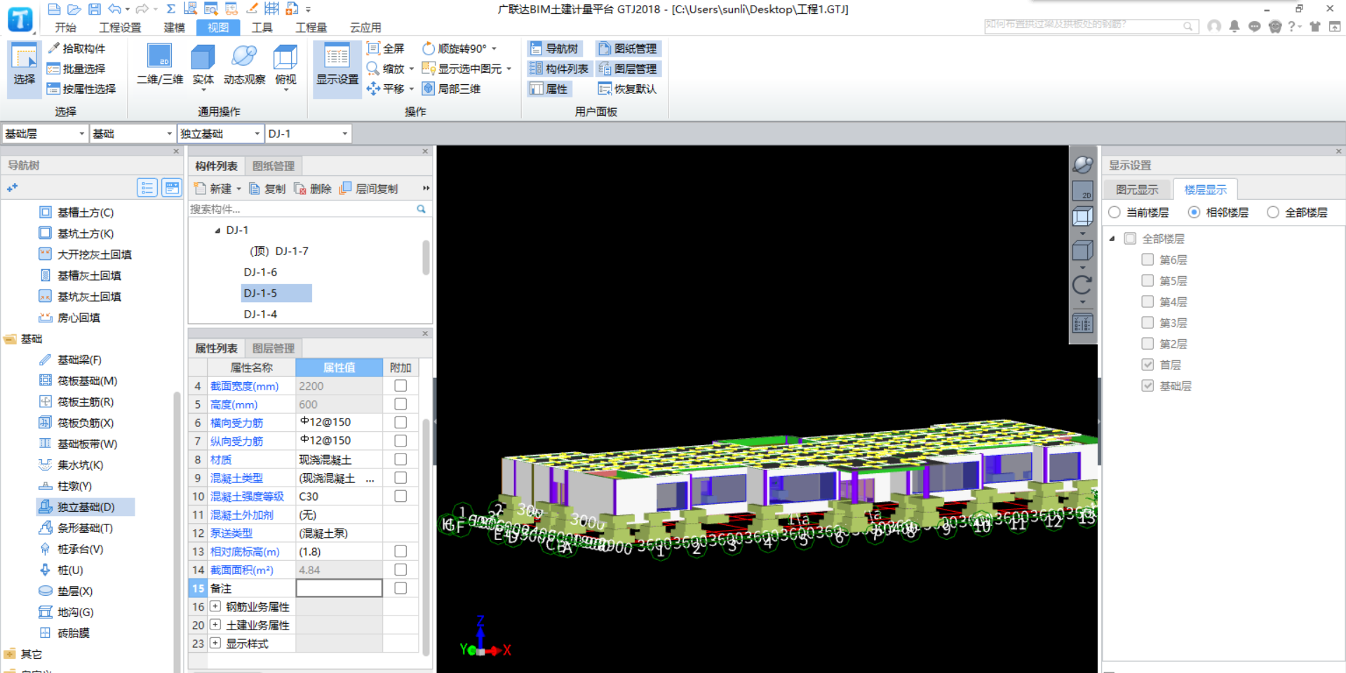Click the 俯视 top view icon
The height and width of the screenshot is (673, 1346).
tap(285, 65)
